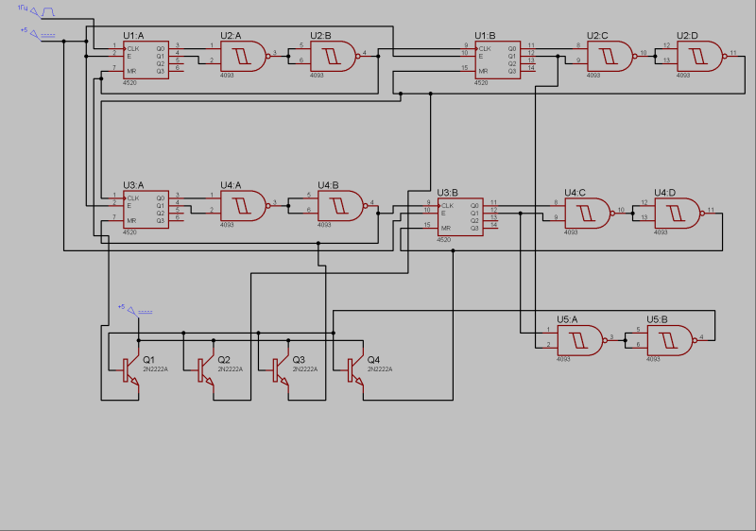Image resolution: width=756 pixels, height=531 pixels.
Task: Click the U5:B 4093 gate
Action: [x=671, y=340]
